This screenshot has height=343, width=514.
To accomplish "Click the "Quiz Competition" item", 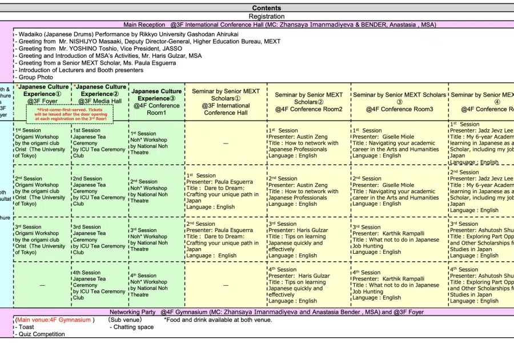I will pos(40,334).
